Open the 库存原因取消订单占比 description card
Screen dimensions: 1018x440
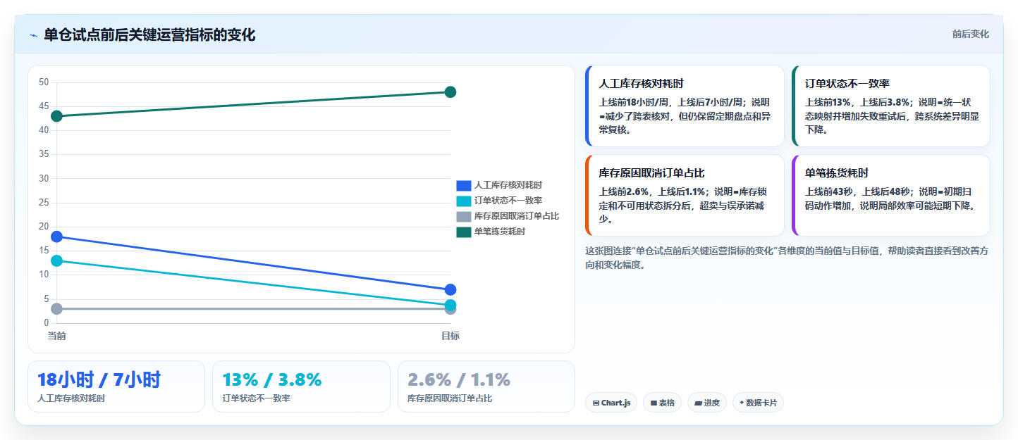685,195
